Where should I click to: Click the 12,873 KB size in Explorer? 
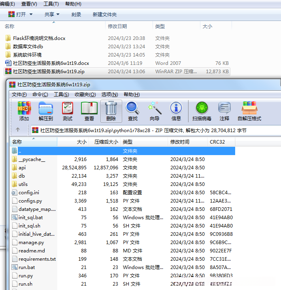click(217, 71)
